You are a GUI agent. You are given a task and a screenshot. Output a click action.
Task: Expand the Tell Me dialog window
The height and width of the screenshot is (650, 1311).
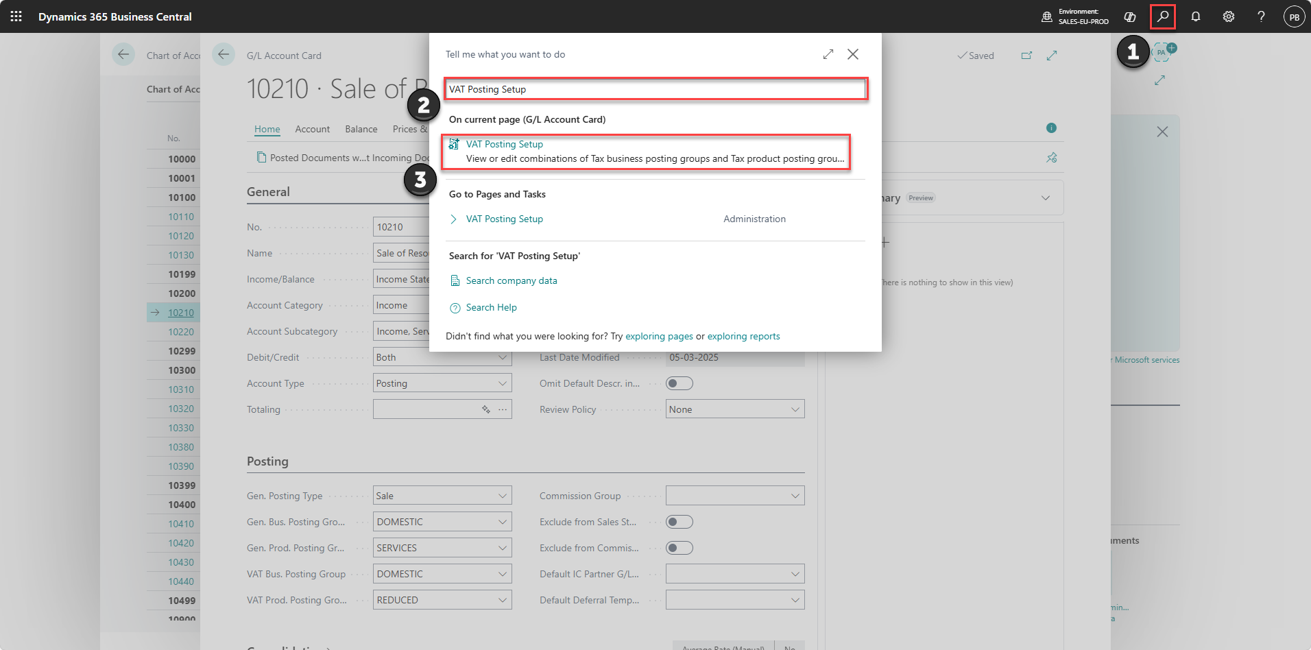click(x=828, y=54)
